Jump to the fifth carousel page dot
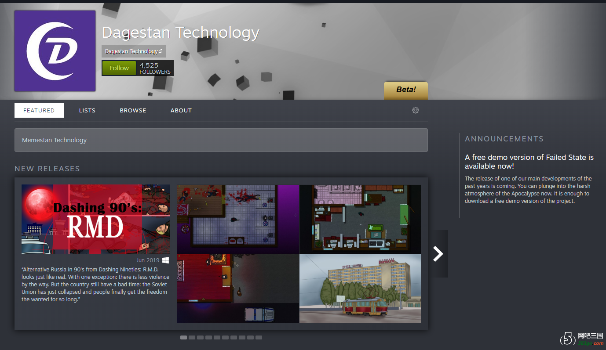 [217, 337]
